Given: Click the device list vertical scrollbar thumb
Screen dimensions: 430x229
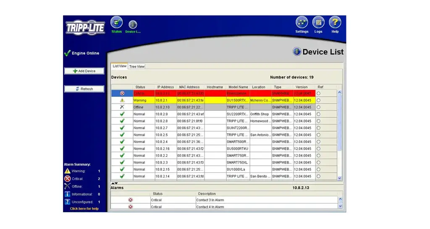Looking at the screenshot, I should point(339,123).
